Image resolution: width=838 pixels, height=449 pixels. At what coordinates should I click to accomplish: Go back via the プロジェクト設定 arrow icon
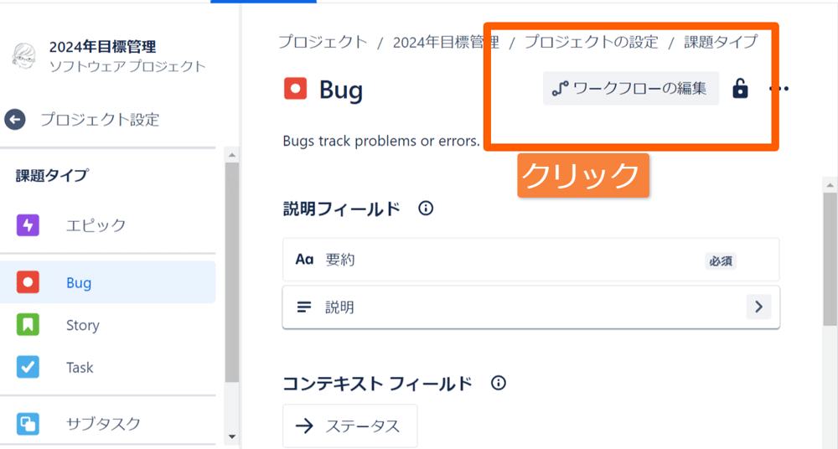15,119
